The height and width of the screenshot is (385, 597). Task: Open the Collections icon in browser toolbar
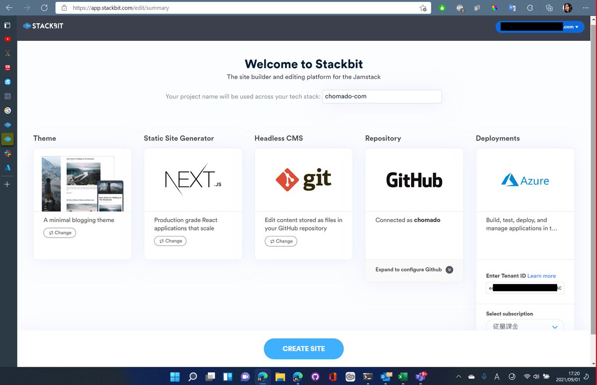(x=549, y=8)
